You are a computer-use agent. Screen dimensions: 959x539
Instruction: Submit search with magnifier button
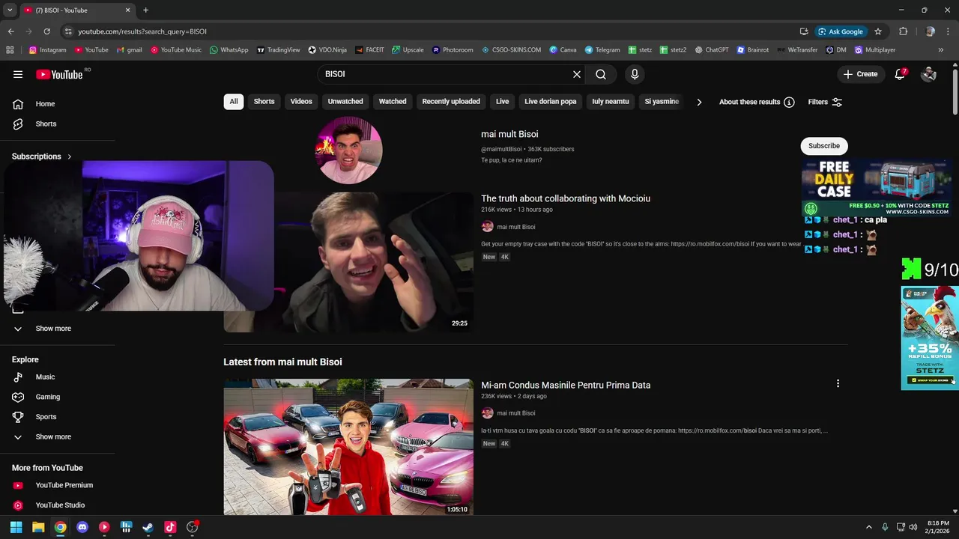[601, 74]
